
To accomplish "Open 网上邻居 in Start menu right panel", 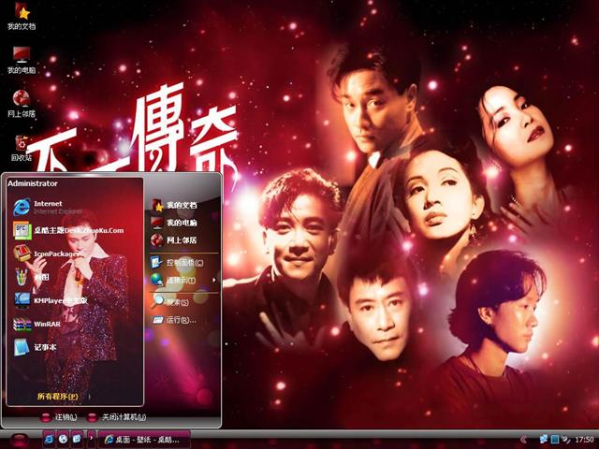I will [174, 240].
